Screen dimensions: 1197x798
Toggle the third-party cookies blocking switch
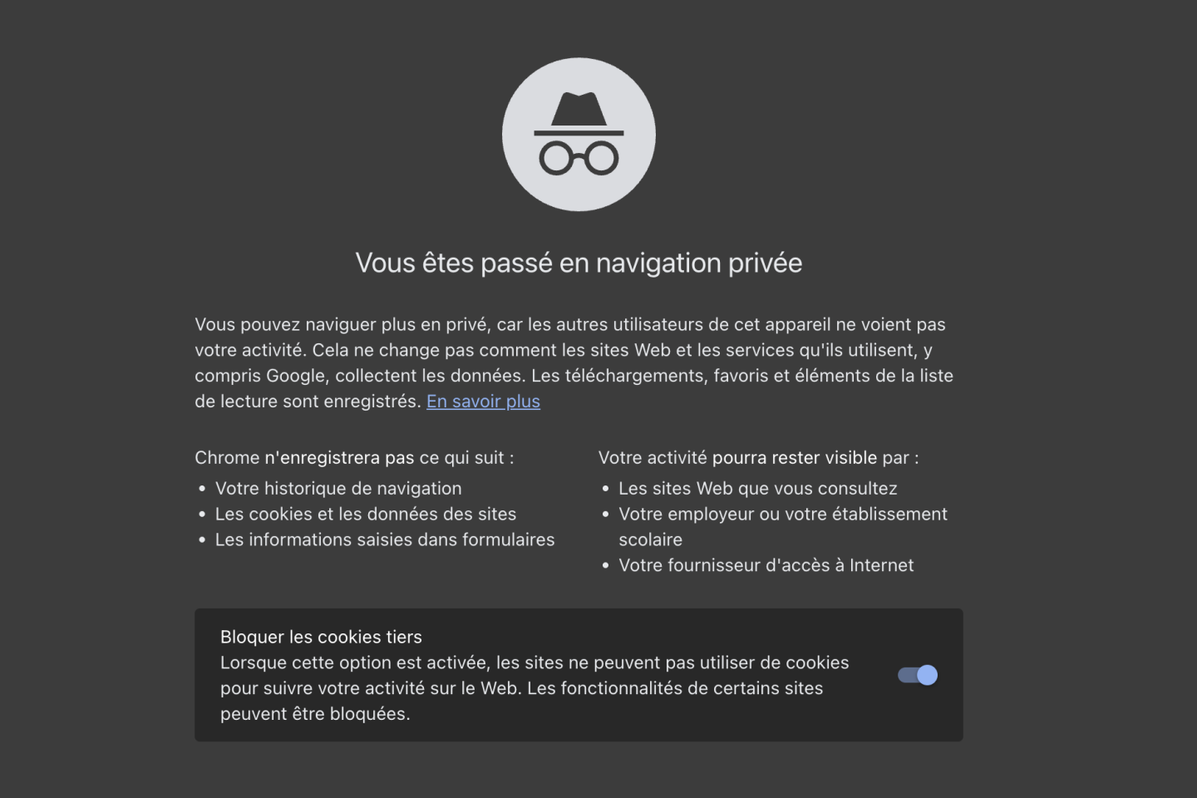pyautogui.click(x=918, y=675)
